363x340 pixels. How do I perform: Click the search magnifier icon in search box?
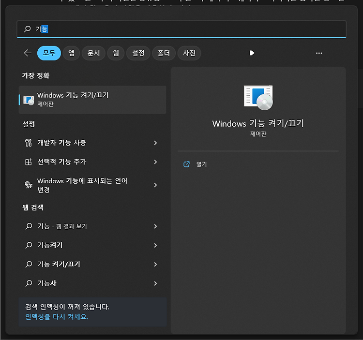pos(27,29)
